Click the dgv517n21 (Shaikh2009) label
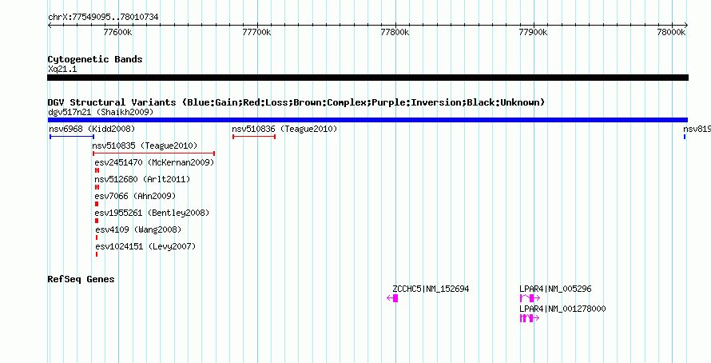Viewport: 711px width, 363px height. pyautogui.click(x=101, y=112)
